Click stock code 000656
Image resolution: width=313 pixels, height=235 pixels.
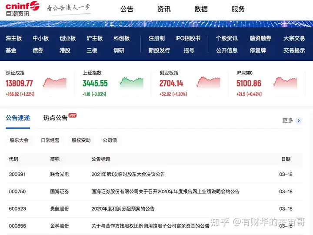coord(17,226)
